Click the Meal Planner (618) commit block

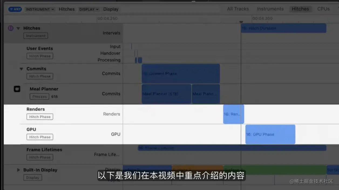pyautogui.click(x=166, y=94)
